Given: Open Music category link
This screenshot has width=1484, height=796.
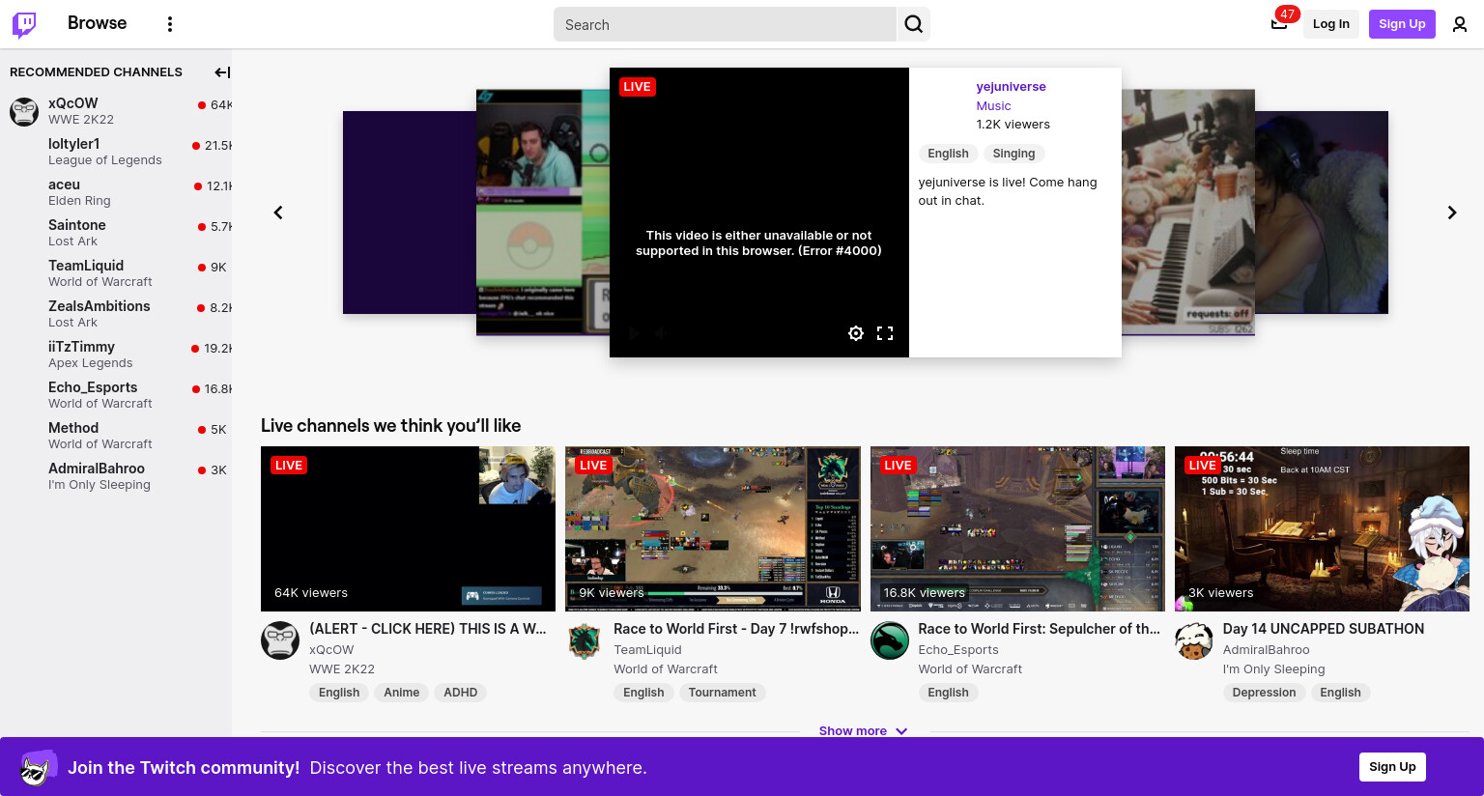Looking at the screenshot, I should tap(993, 106).
